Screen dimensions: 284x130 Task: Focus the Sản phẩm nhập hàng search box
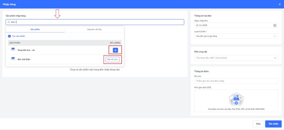coord(95,22)
